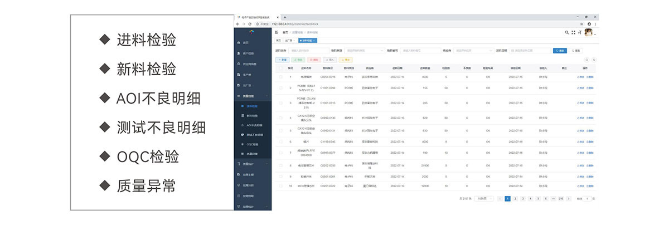Tick checkbox for row 2 C1301-0294
The height and width of the screenshot is (230, 669).
(281, 88)
